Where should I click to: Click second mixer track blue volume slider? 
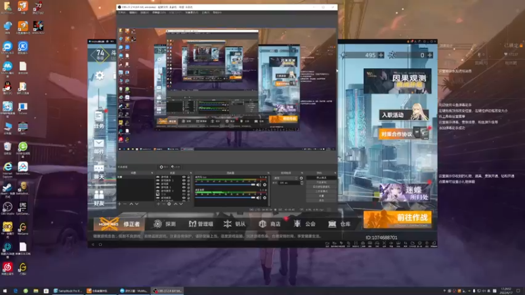pos(225,198)
